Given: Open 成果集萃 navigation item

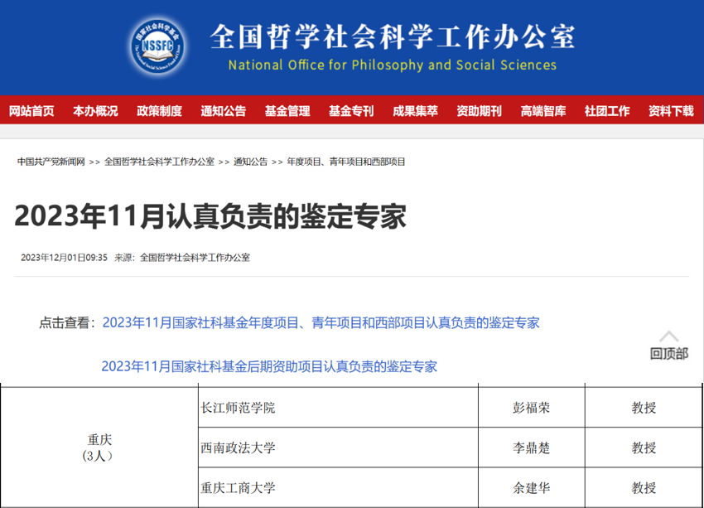Looking at the screenshot, I should click(415, 111).
